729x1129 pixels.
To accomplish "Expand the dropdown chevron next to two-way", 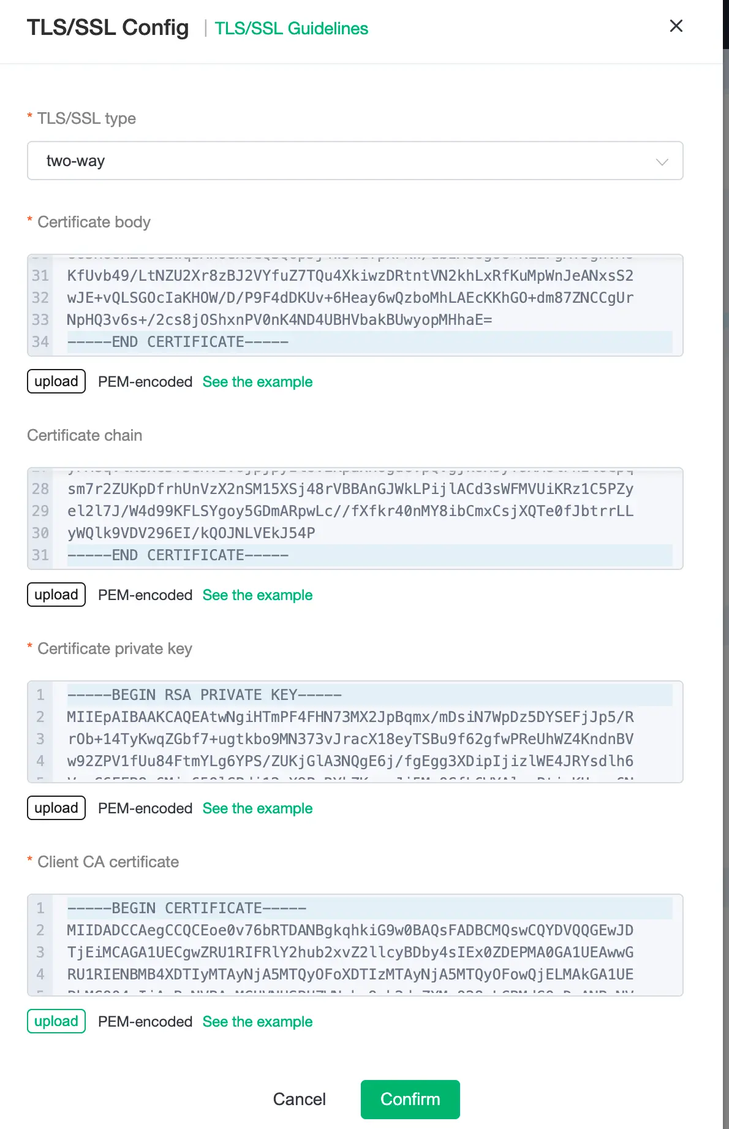I will (661, 162).
